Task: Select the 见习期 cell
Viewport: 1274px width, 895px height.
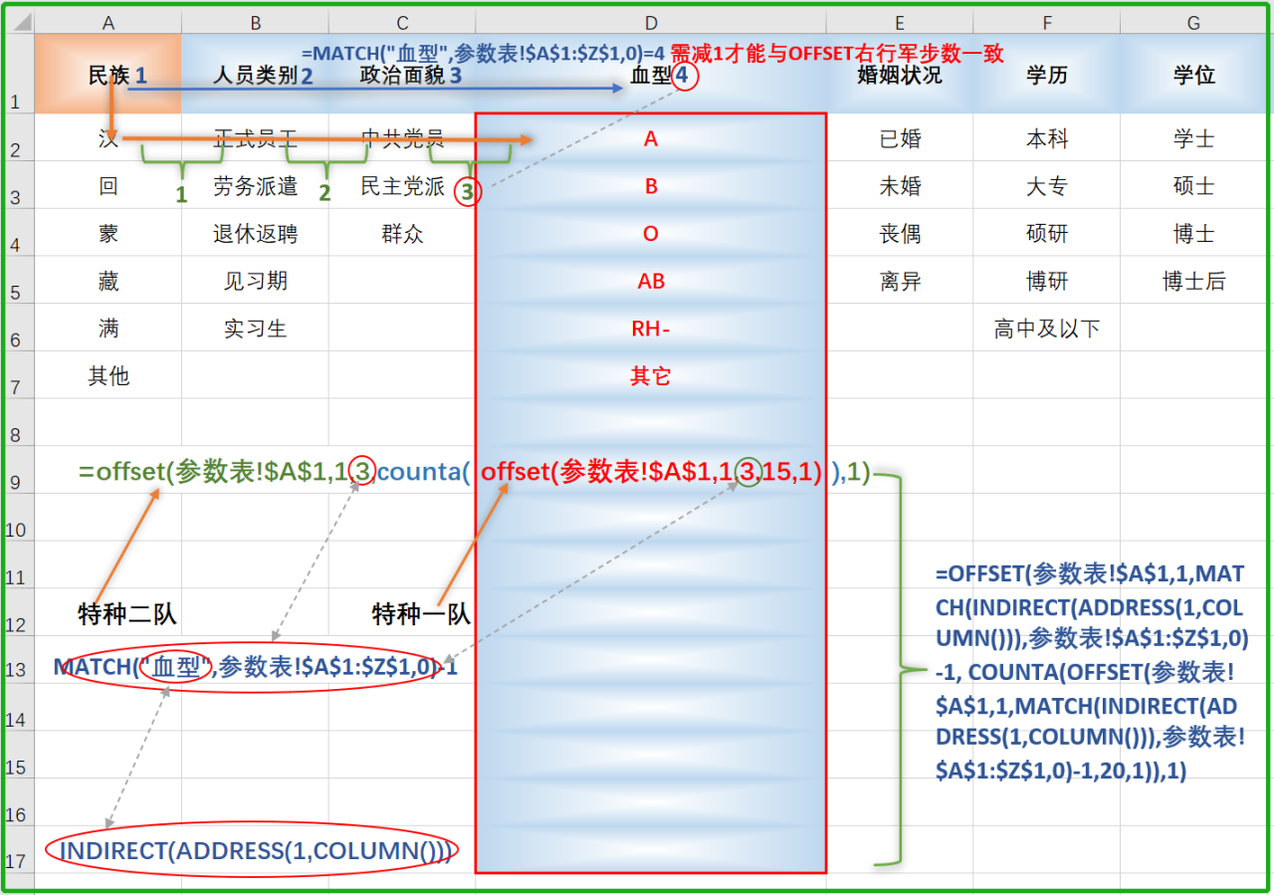Action: tap(255, 281)
